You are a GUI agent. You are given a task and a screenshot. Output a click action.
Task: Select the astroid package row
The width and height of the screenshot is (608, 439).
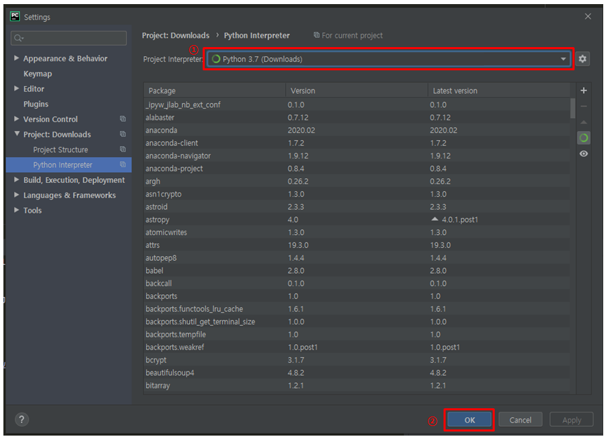tap(357, 207)
